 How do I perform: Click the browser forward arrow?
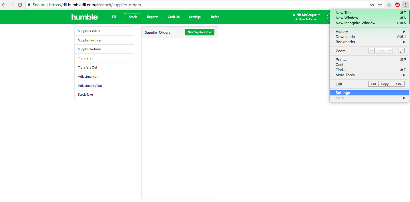12,5
